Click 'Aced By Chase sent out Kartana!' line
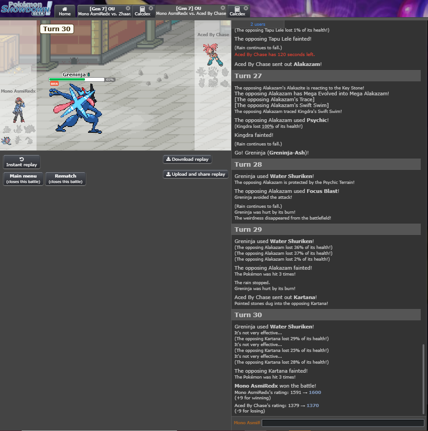The image size is (428, 431). [275, 297]
